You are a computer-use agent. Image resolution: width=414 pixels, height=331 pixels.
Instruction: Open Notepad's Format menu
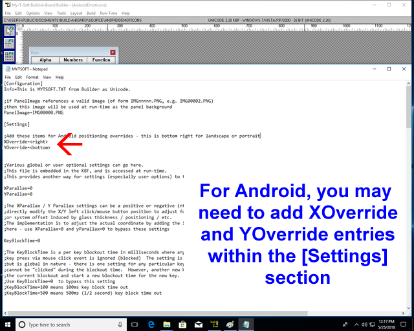pyautogui.click(x=32, y=77)
